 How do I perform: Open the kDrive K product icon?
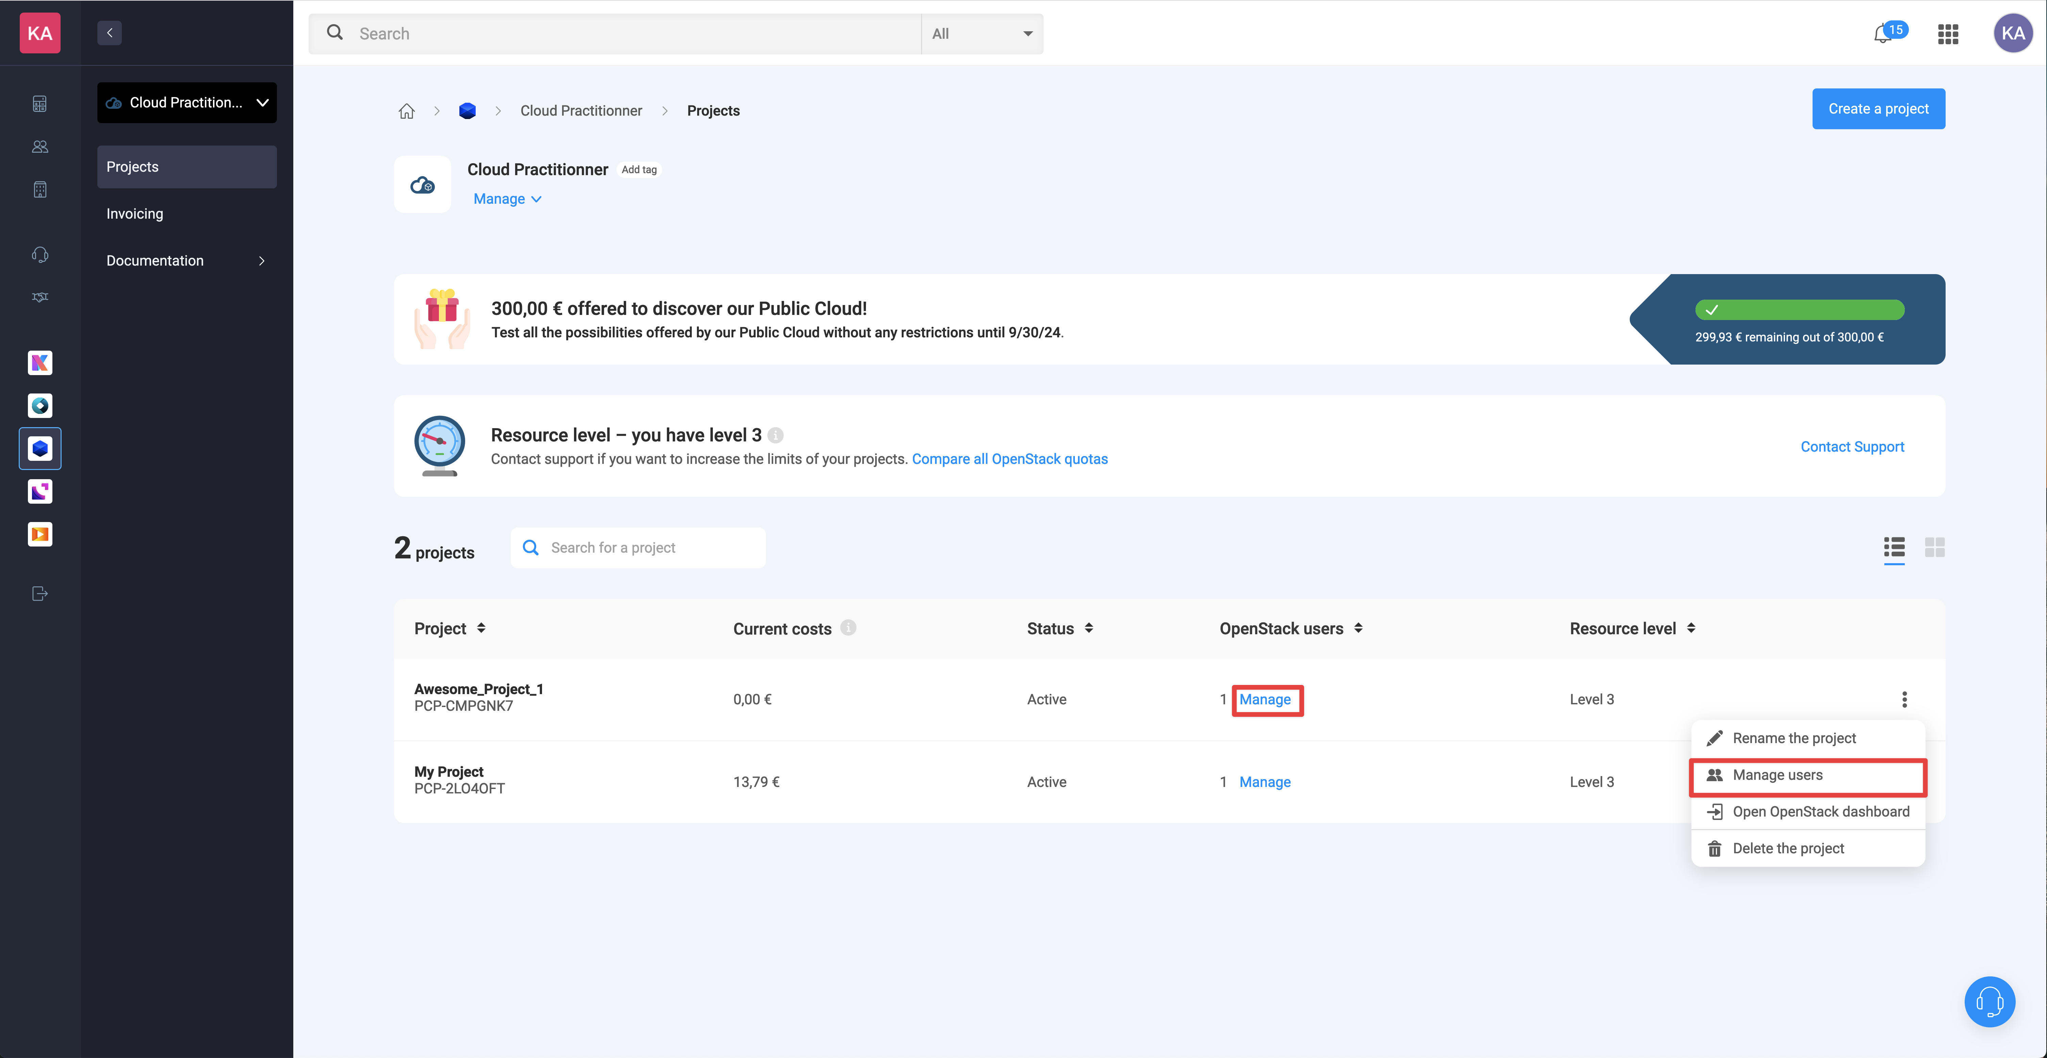pyautogui.click(x=40, y=363)
